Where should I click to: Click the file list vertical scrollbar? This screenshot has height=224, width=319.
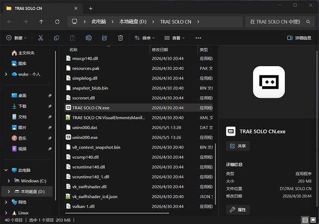coord(215,174)
